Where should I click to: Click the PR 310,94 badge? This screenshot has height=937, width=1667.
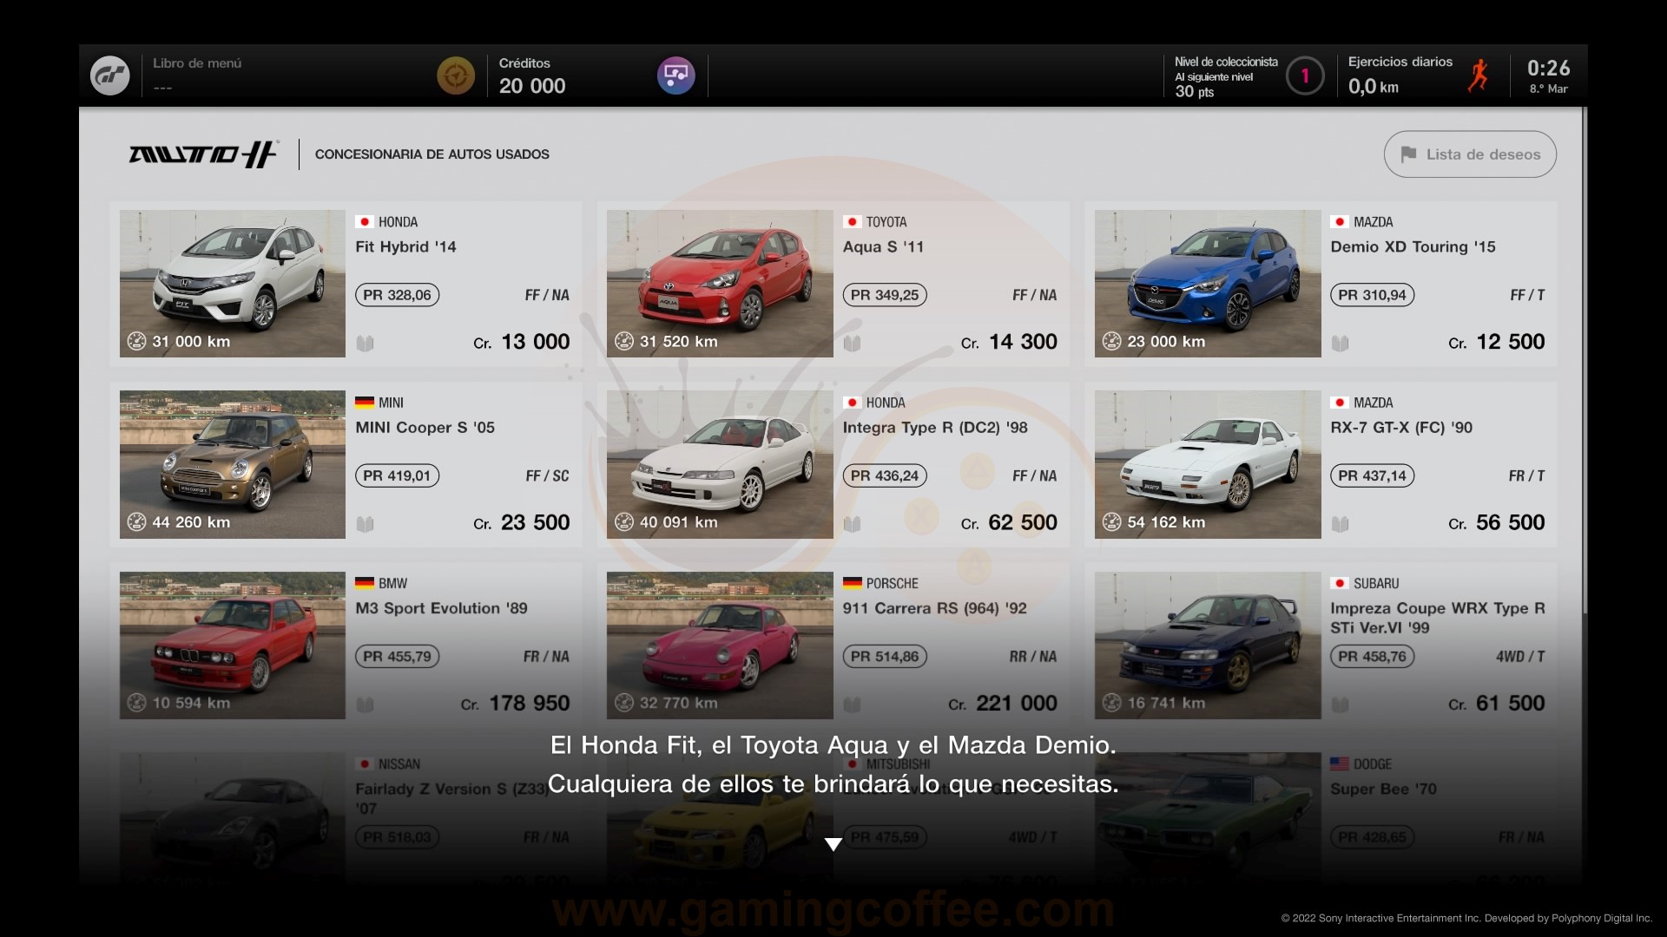1372,295
